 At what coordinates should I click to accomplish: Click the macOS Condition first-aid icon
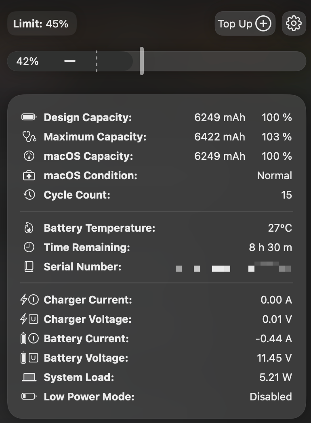(29, 176)
